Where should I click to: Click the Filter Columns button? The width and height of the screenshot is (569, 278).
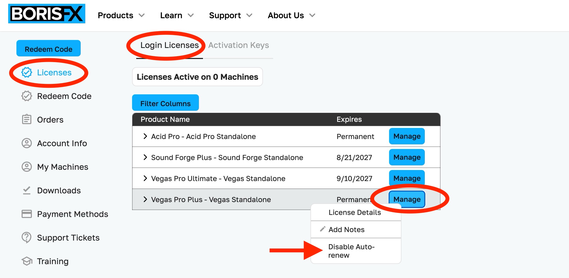coord(166,103)
